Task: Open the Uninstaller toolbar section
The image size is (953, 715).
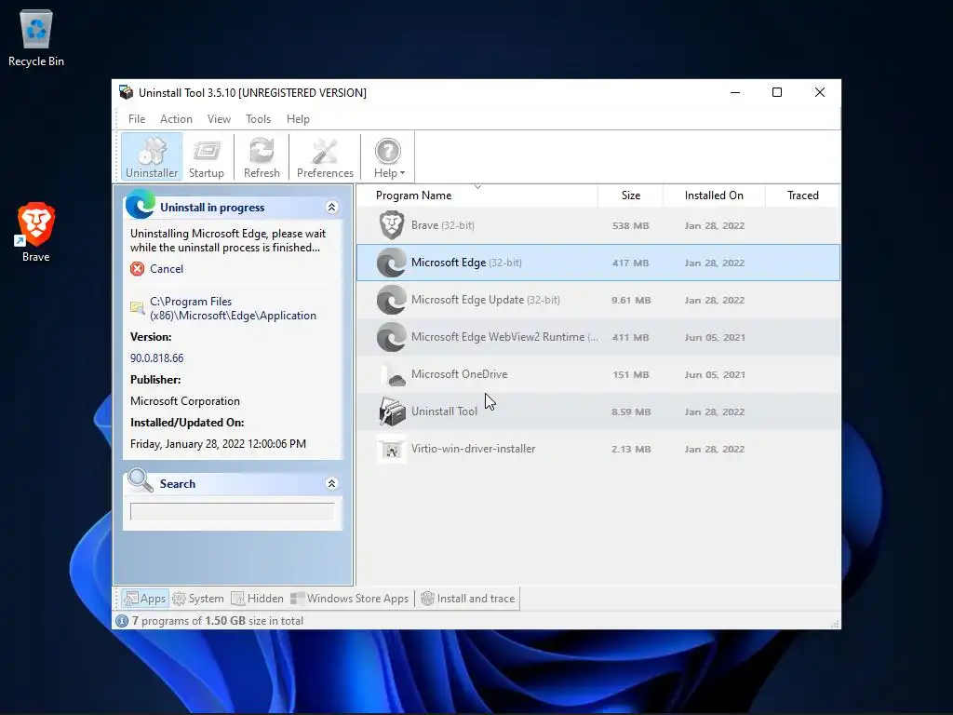Action: pyautogui.click(x=152, y=156)
